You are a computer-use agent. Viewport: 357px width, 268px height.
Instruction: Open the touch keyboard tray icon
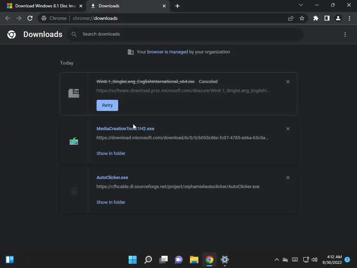pos(295,260)
